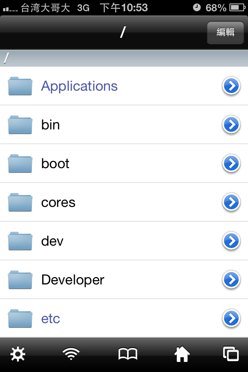Go to home directory via house icon

click(x=182, y=354)
